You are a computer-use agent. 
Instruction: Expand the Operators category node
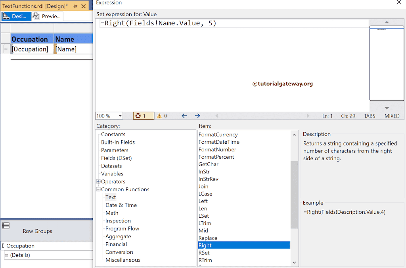pyautogui.click(x=98, y=181)
